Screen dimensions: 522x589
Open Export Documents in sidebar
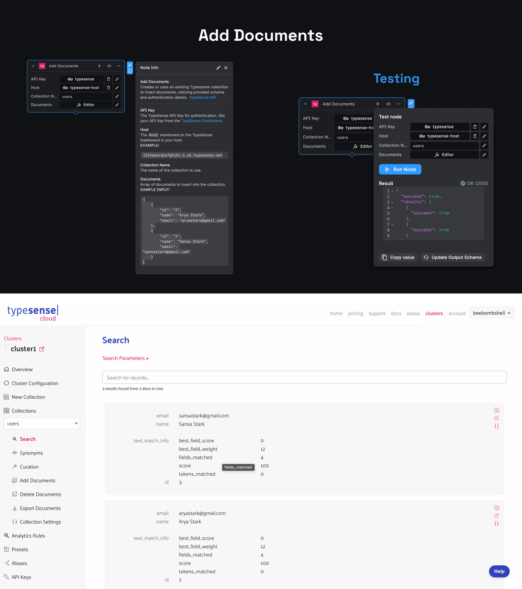pos(40,508)
